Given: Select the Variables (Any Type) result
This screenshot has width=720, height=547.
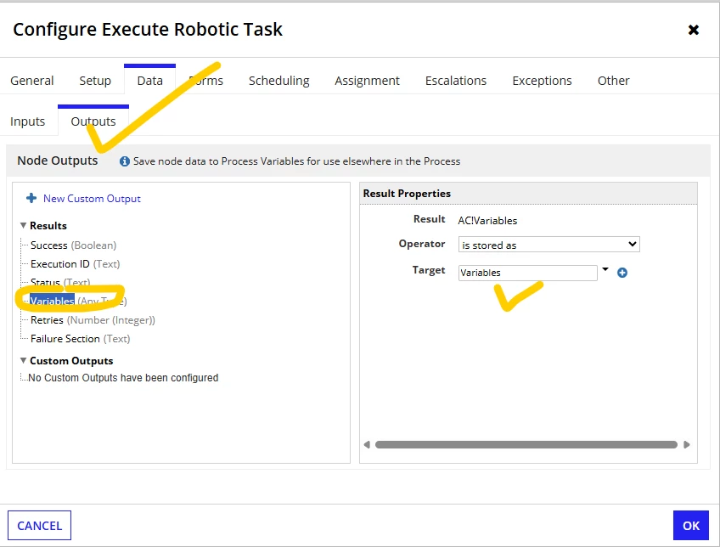Looking at the screenshot, I should [78, 302].
